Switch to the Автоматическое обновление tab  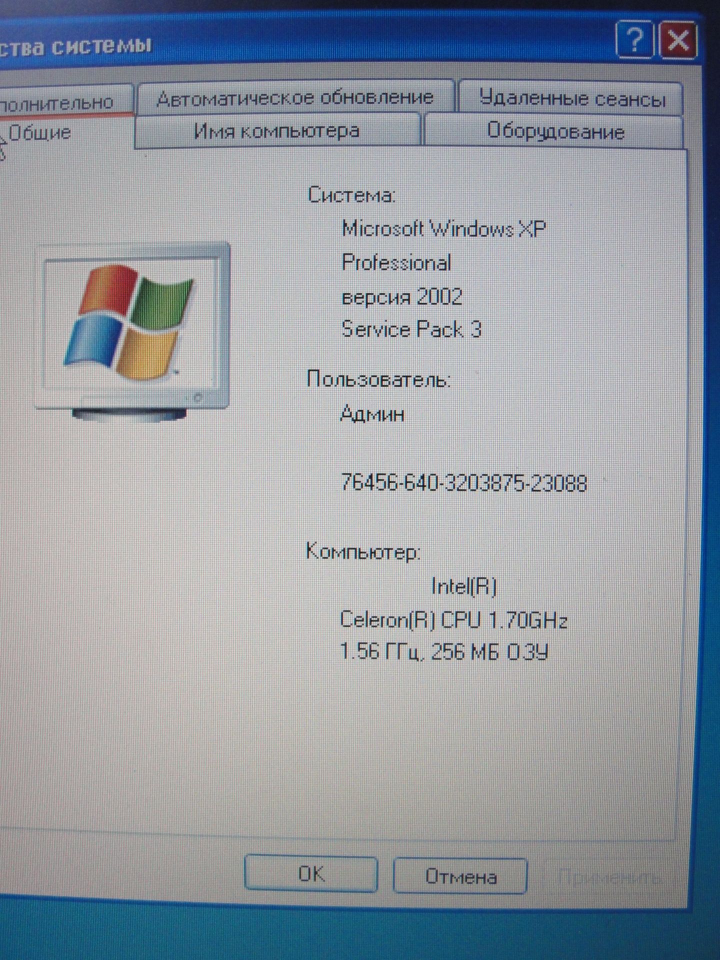295,97
